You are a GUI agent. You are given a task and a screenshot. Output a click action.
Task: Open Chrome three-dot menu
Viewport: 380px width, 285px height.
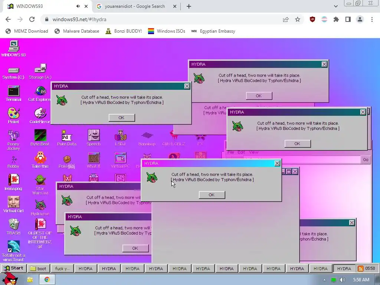tap(372, 19)
